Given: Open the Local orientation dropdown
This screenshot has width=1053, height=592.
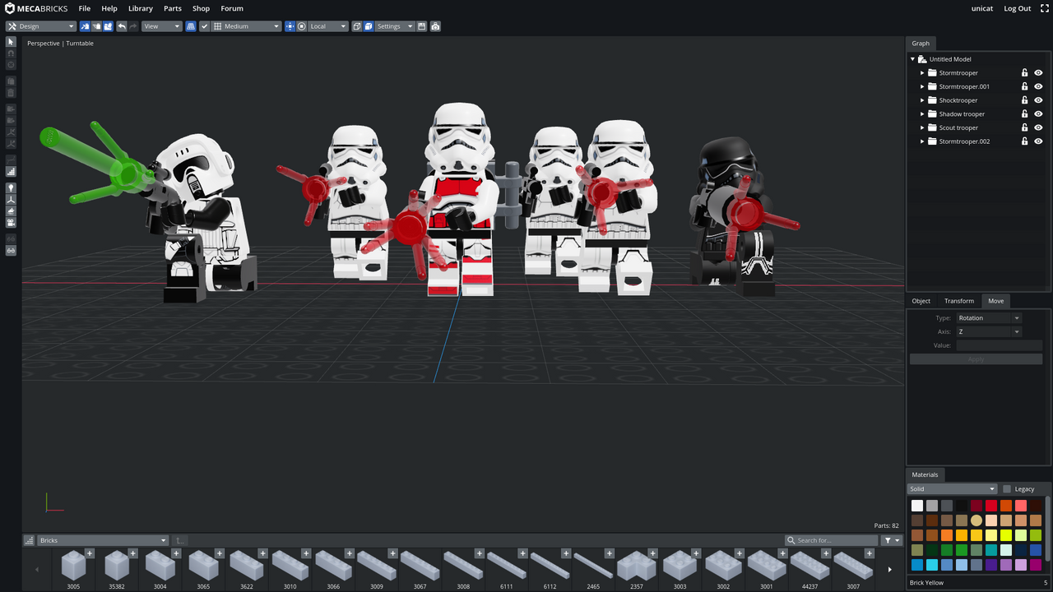Looking at the screenshot, I should coord(328,26).
